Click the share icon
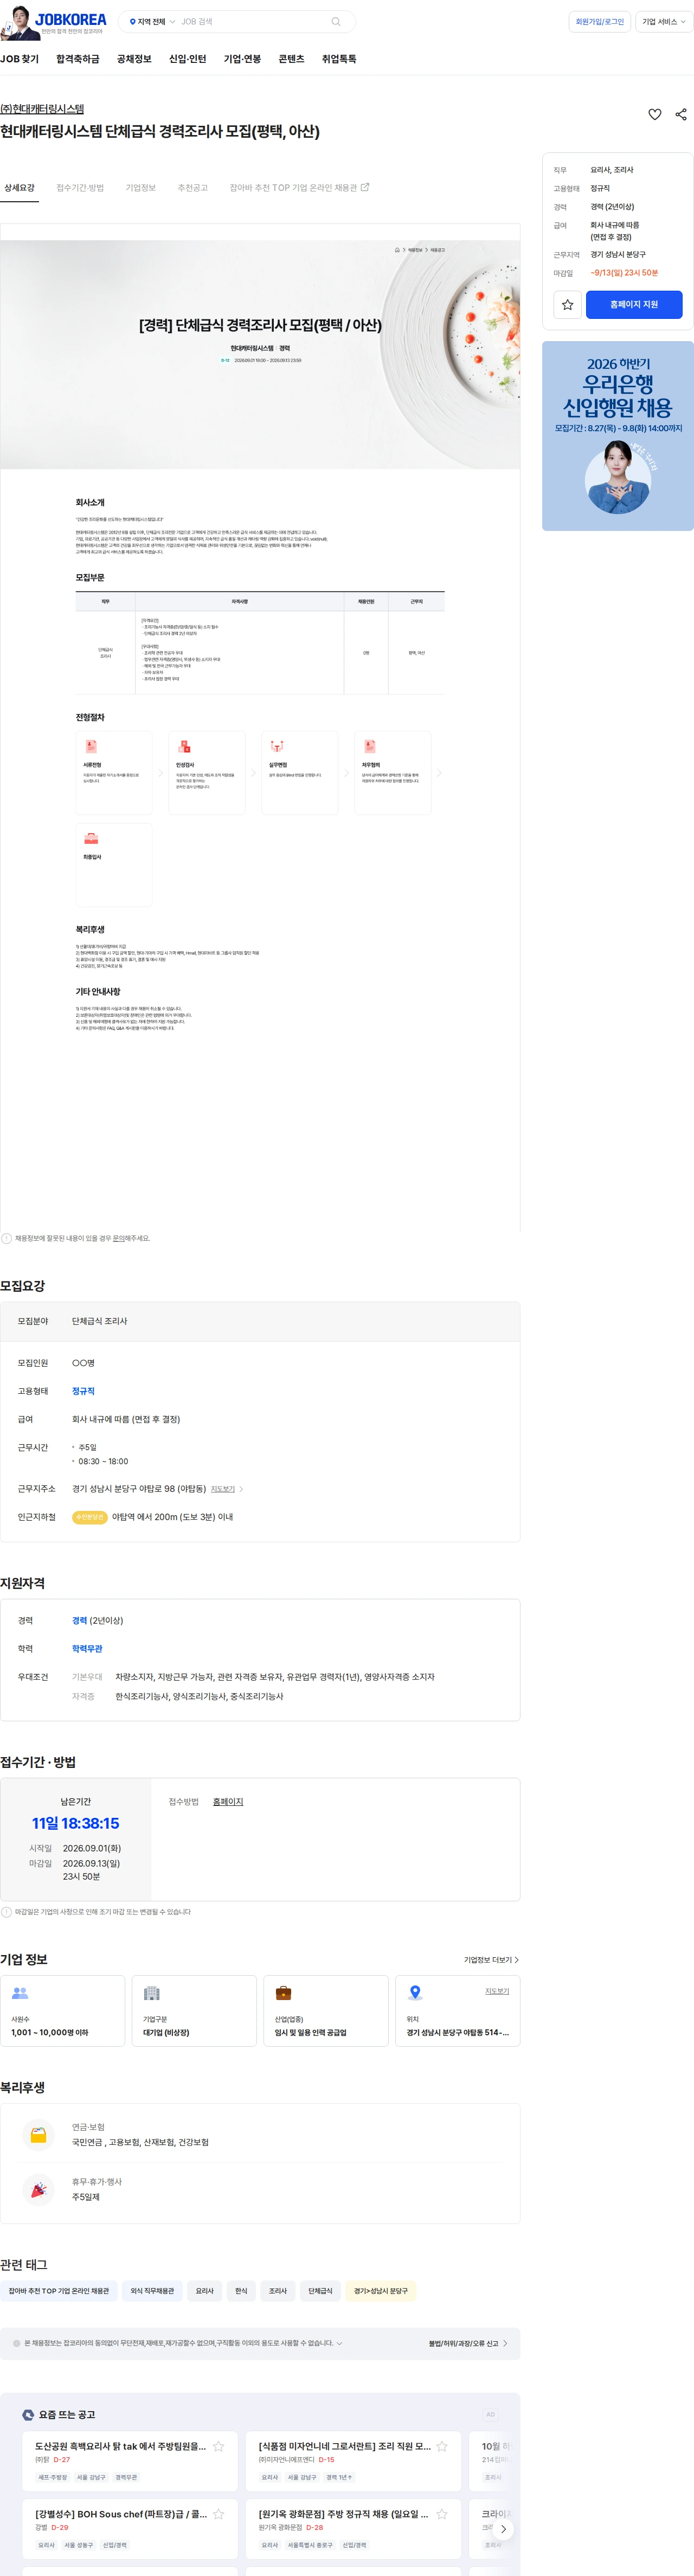This screenshot has height=2576, width=694. [681, 114]
